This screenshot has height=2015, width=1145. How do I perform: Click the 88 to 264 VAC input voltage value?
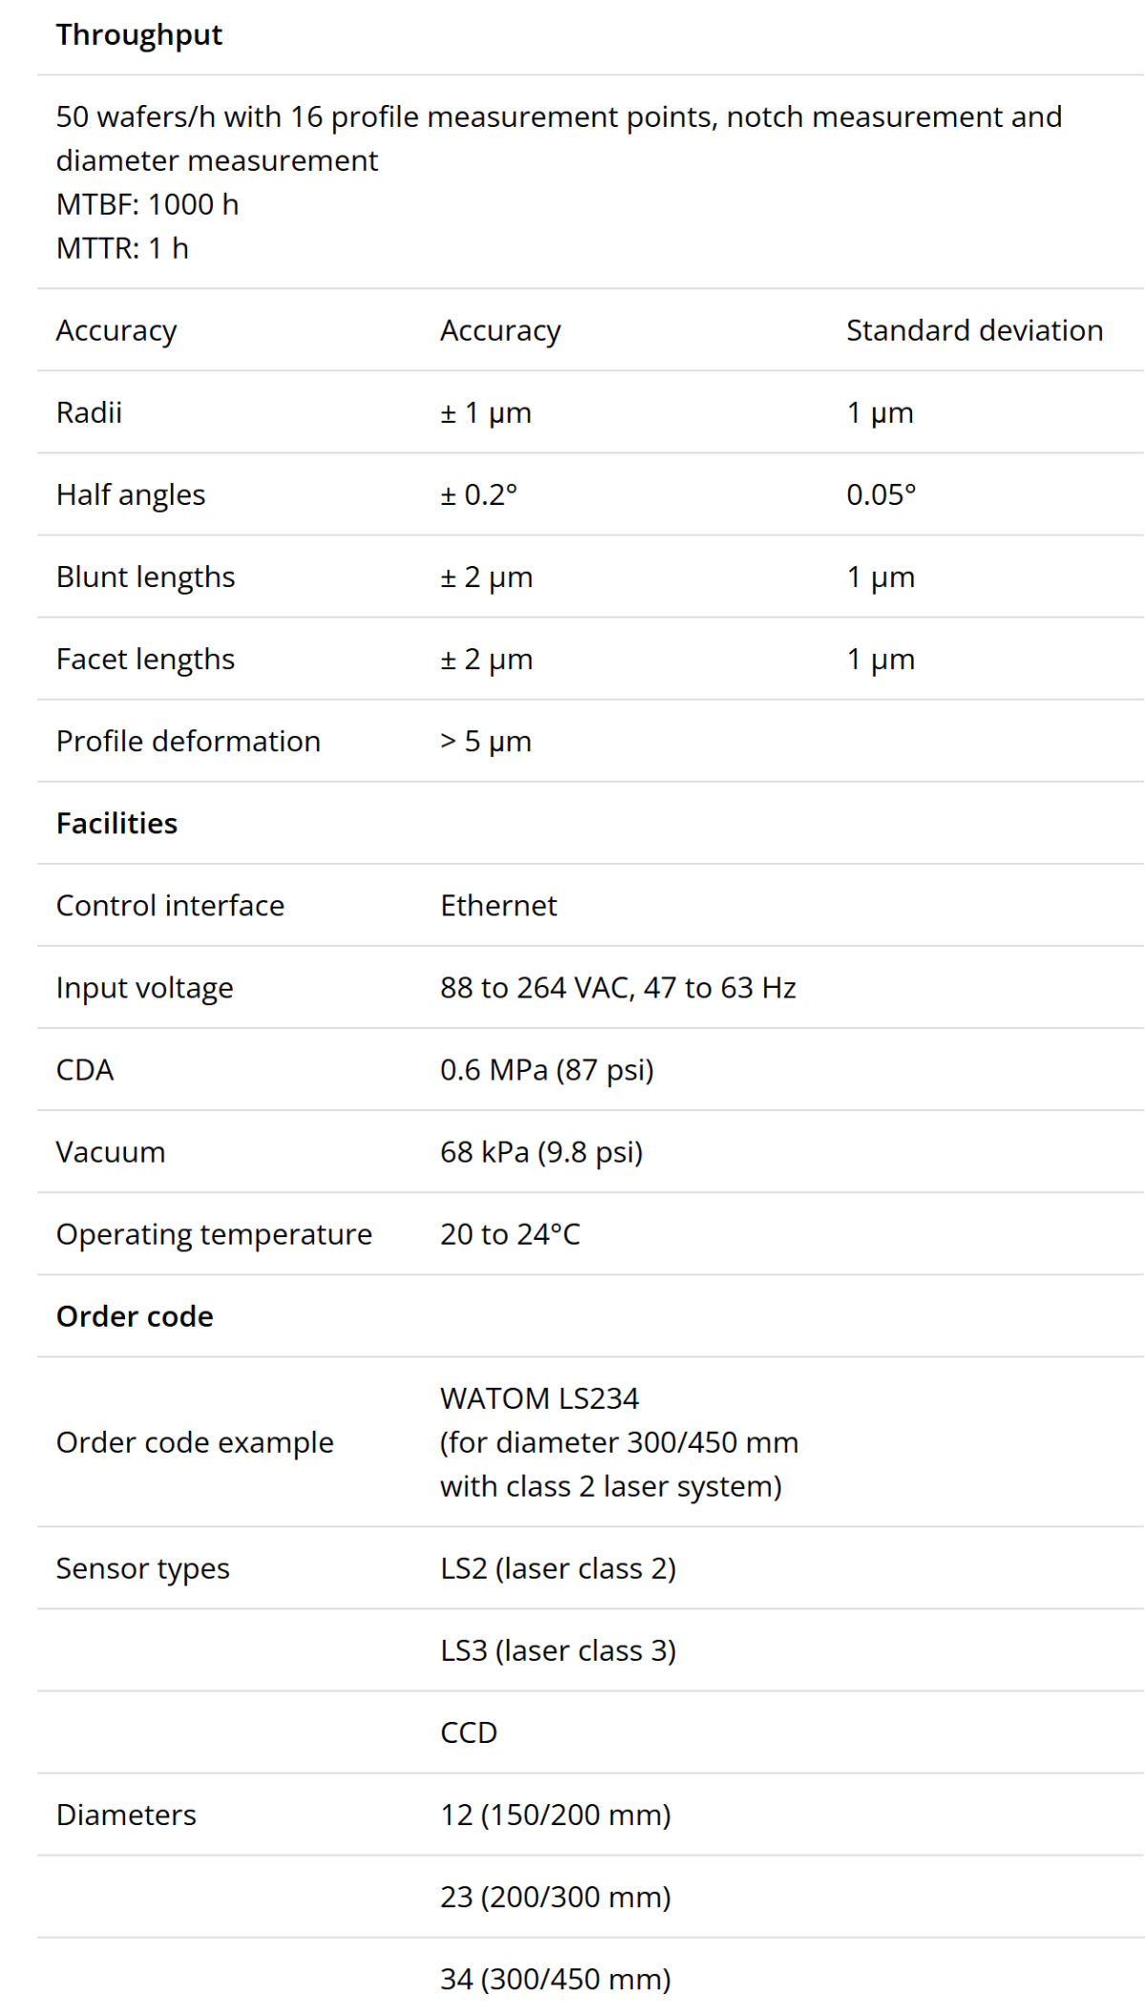pos(617,987)
